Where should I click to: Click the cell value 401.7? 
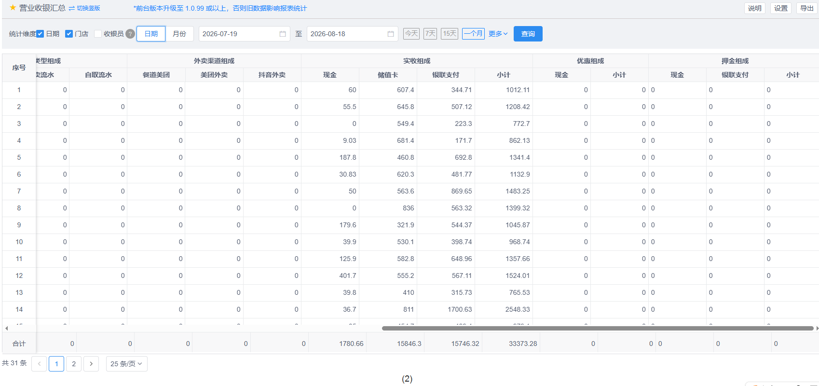pyautogui.click(x=348, y=276)
